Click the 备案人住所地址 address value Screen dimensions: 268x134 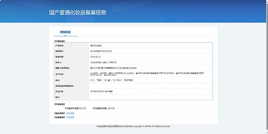coord(114,68)
